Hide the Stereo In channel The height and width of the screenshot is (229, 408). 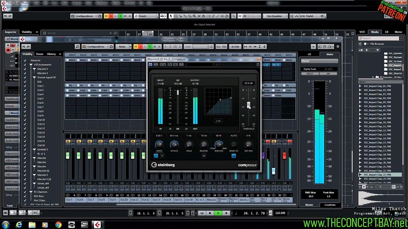[x=25, y=60]
